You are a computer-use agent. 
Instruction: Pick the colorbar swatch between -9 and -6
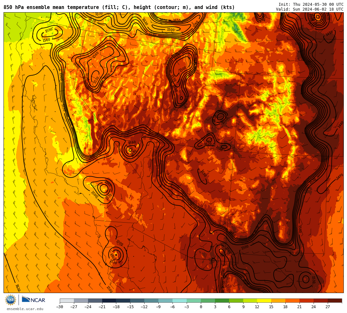click(165, 300)
